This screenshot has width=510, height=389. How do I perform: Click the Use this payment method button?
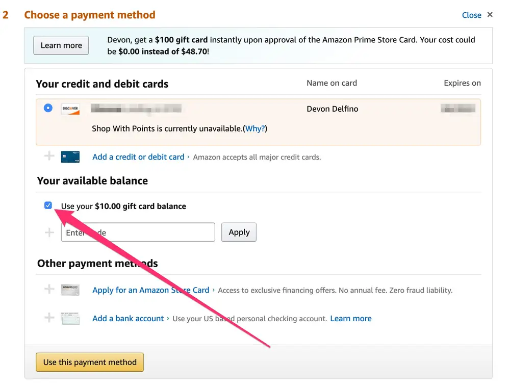pos(89,362)
